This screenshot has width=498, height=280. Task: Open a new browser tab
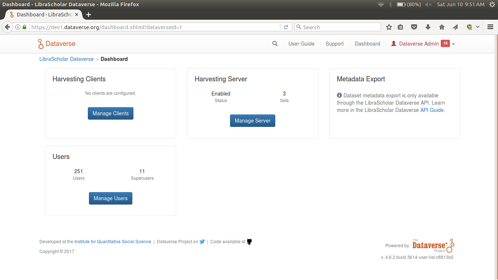click(89, 15)
